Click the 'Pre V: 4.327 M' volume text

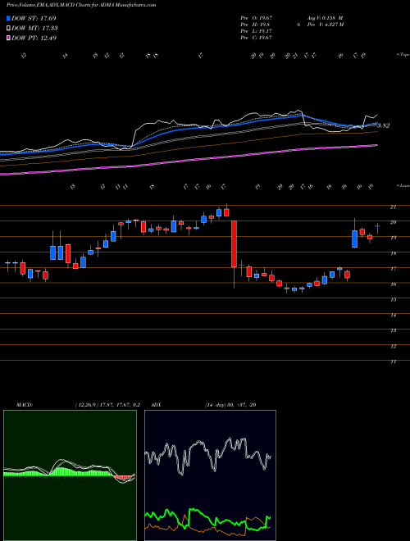coord(325,25)
